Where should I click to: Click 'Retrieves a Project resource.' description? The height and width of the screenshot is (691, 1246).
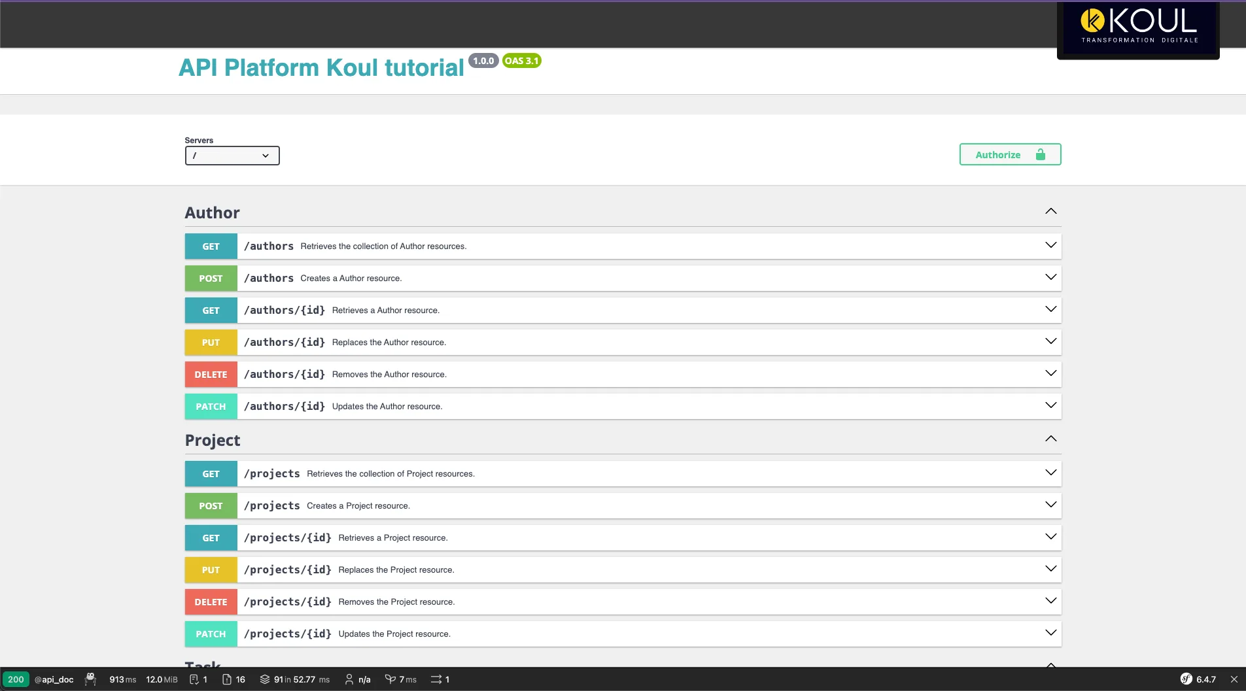(393, 538)
